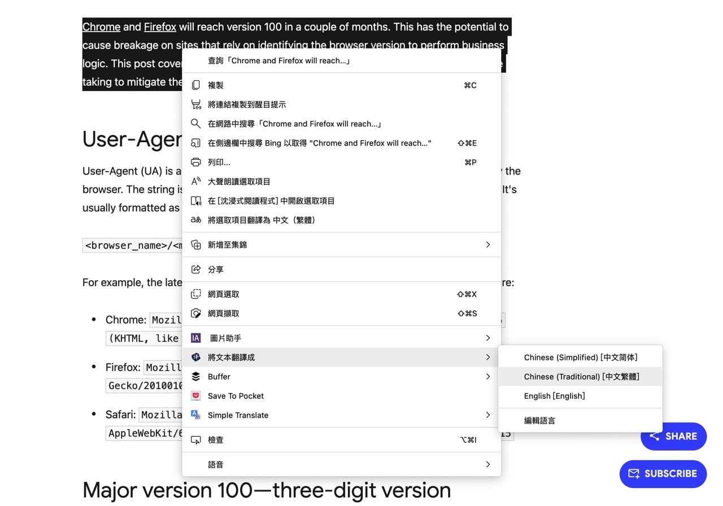The width and height of the screenshot is (723, 506).
Task: Choose 大聲朗讀選取項目 in the menu
Action: click(x=341, y=181)
